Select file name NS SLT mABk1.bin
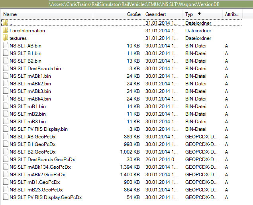 pyautogui.click(x=30, y=76)
